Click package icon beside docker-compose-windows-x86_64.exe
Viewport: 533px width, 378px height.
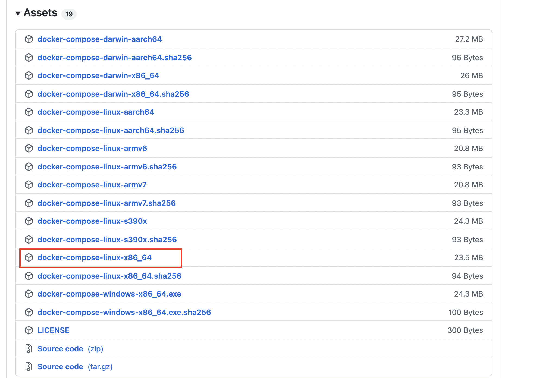pos(29,294)
